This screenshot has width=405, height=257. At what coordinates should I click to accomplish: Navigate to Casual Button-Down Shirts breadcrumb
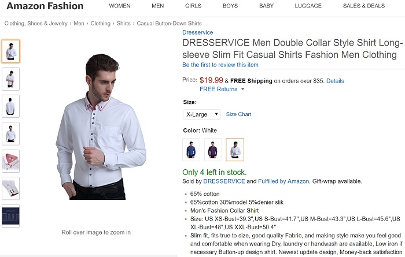pos(169,24)
